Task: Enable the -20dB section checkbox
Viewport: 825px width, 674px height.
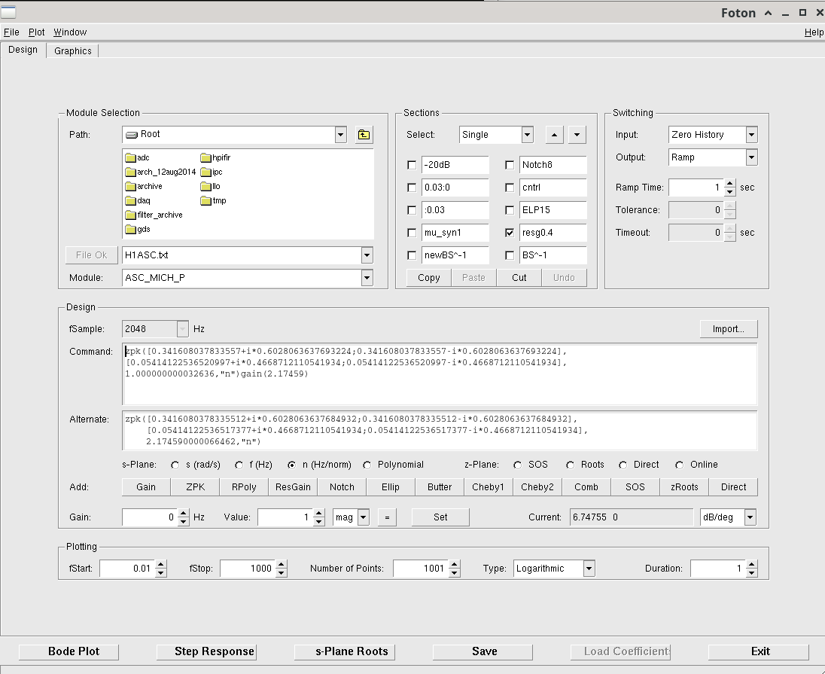Action: click(x=412, y=165)
